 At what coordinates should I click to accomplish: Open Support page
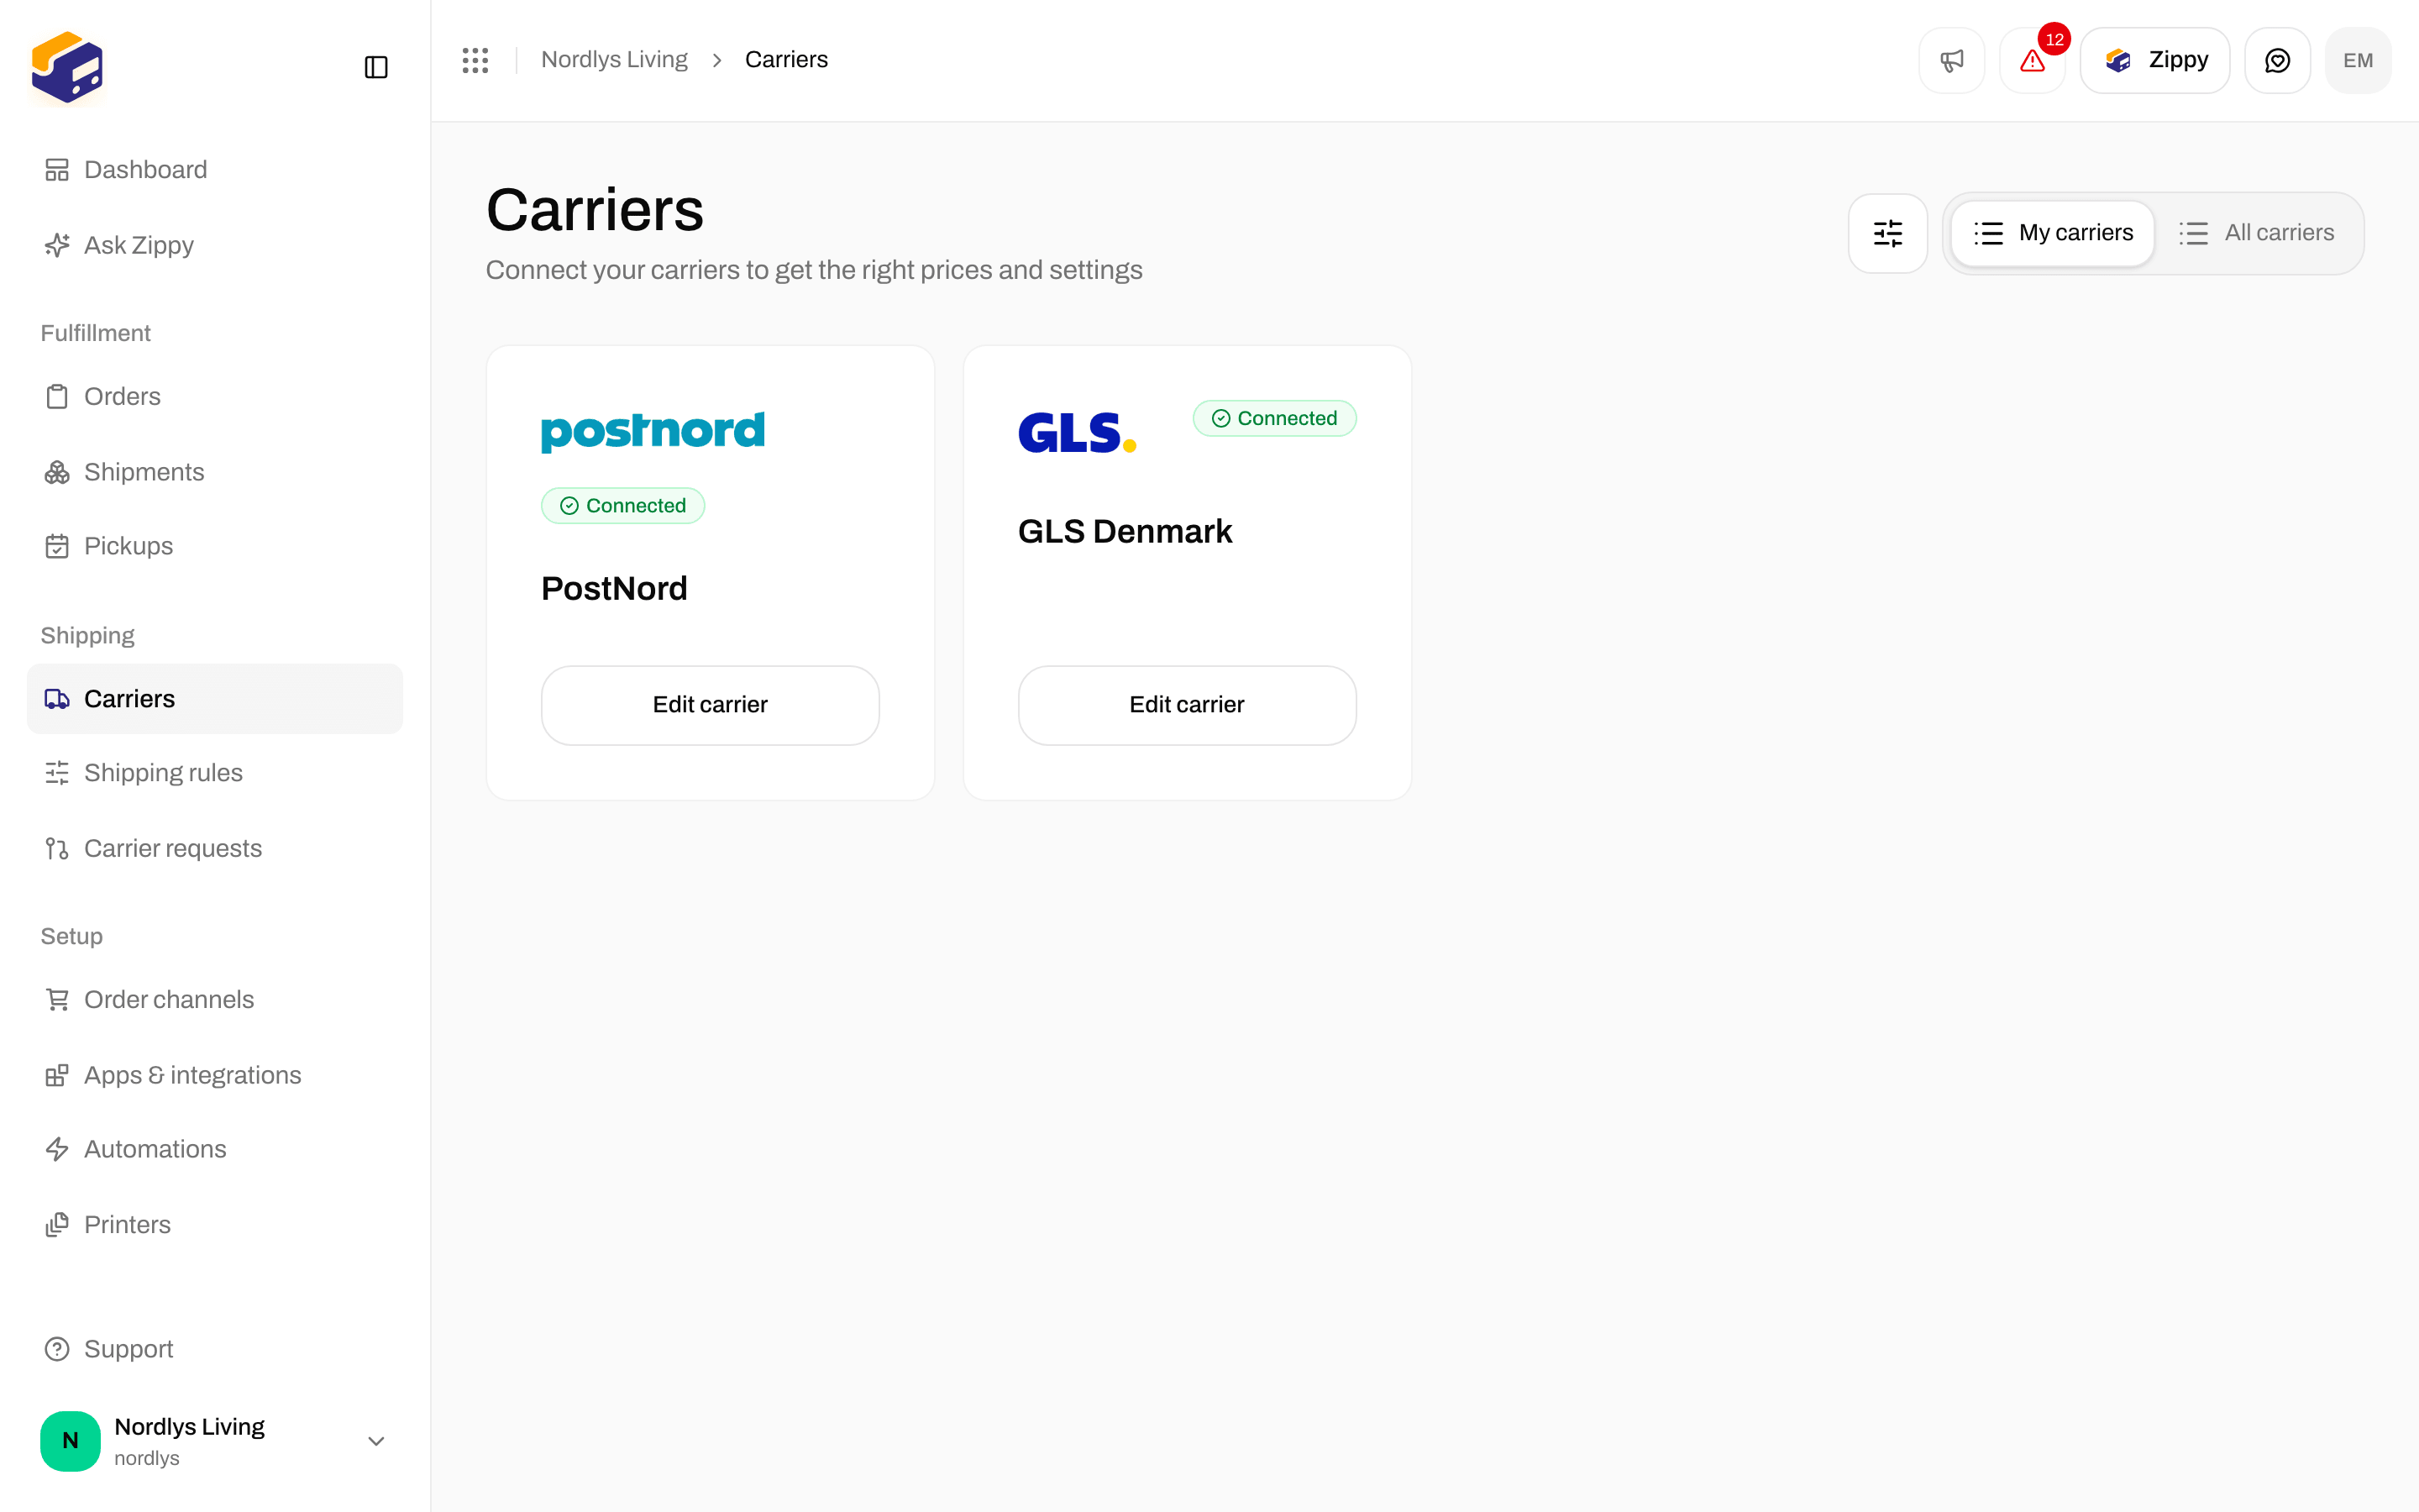[x=215, y=1349]
